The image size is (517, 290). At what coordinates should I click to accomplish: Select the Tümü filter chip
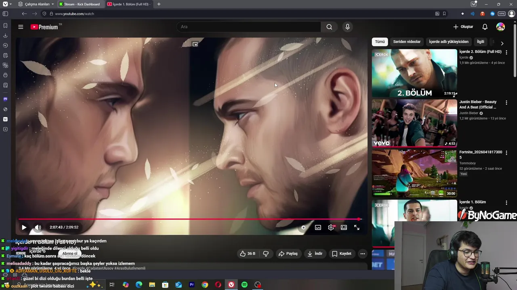point(380,42)
